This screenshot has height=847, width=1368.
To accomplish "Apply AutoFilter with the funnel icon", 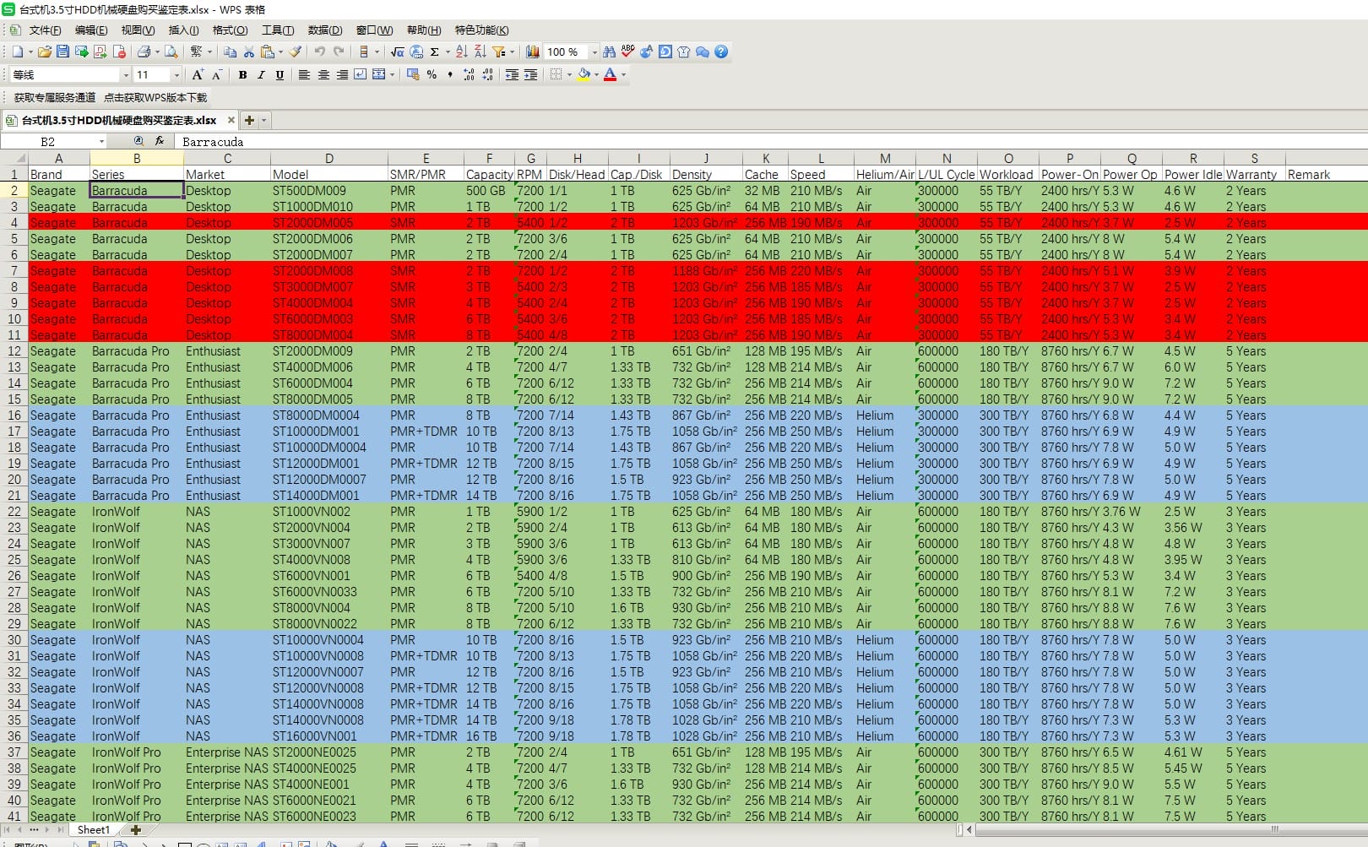I will (x=498, y=52).
